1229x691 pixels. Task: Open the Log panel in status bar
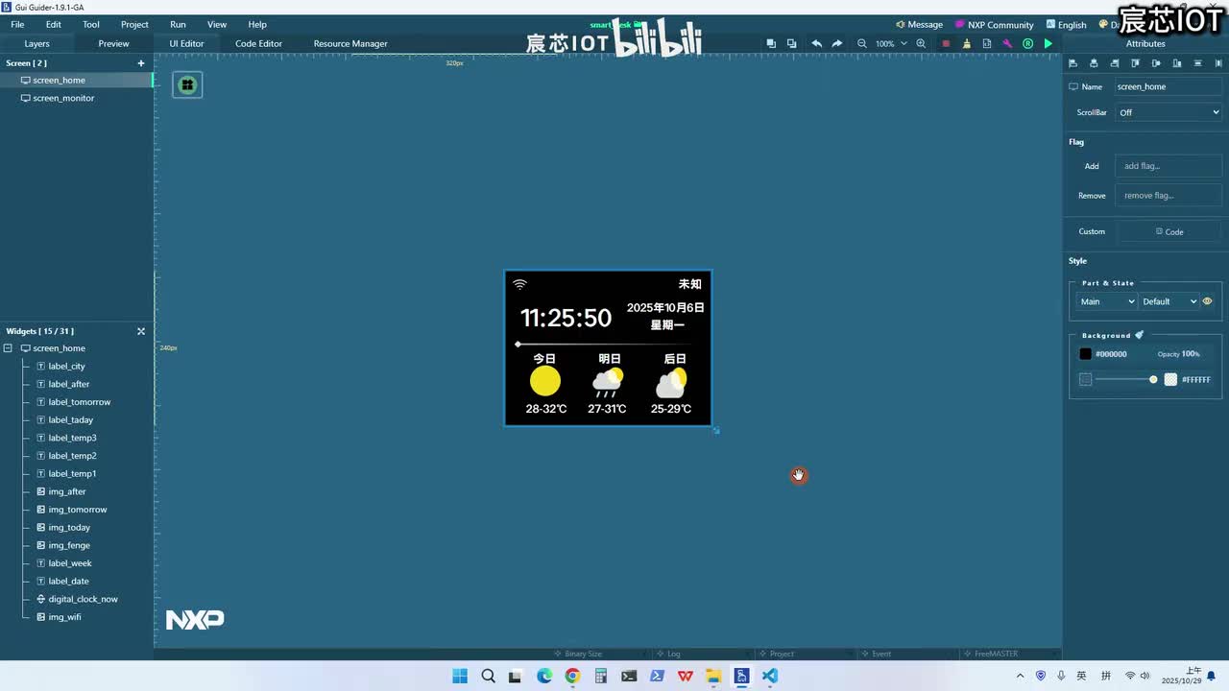click(x=668, y=654)
